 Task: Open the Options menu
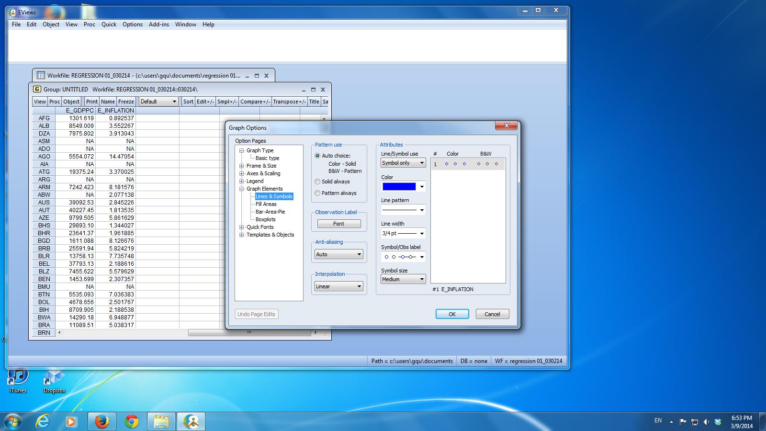tap(133, 24)
